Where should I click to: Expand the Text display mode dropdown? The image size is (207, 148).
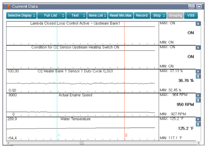pyautogui.click(x=76, y=15)
